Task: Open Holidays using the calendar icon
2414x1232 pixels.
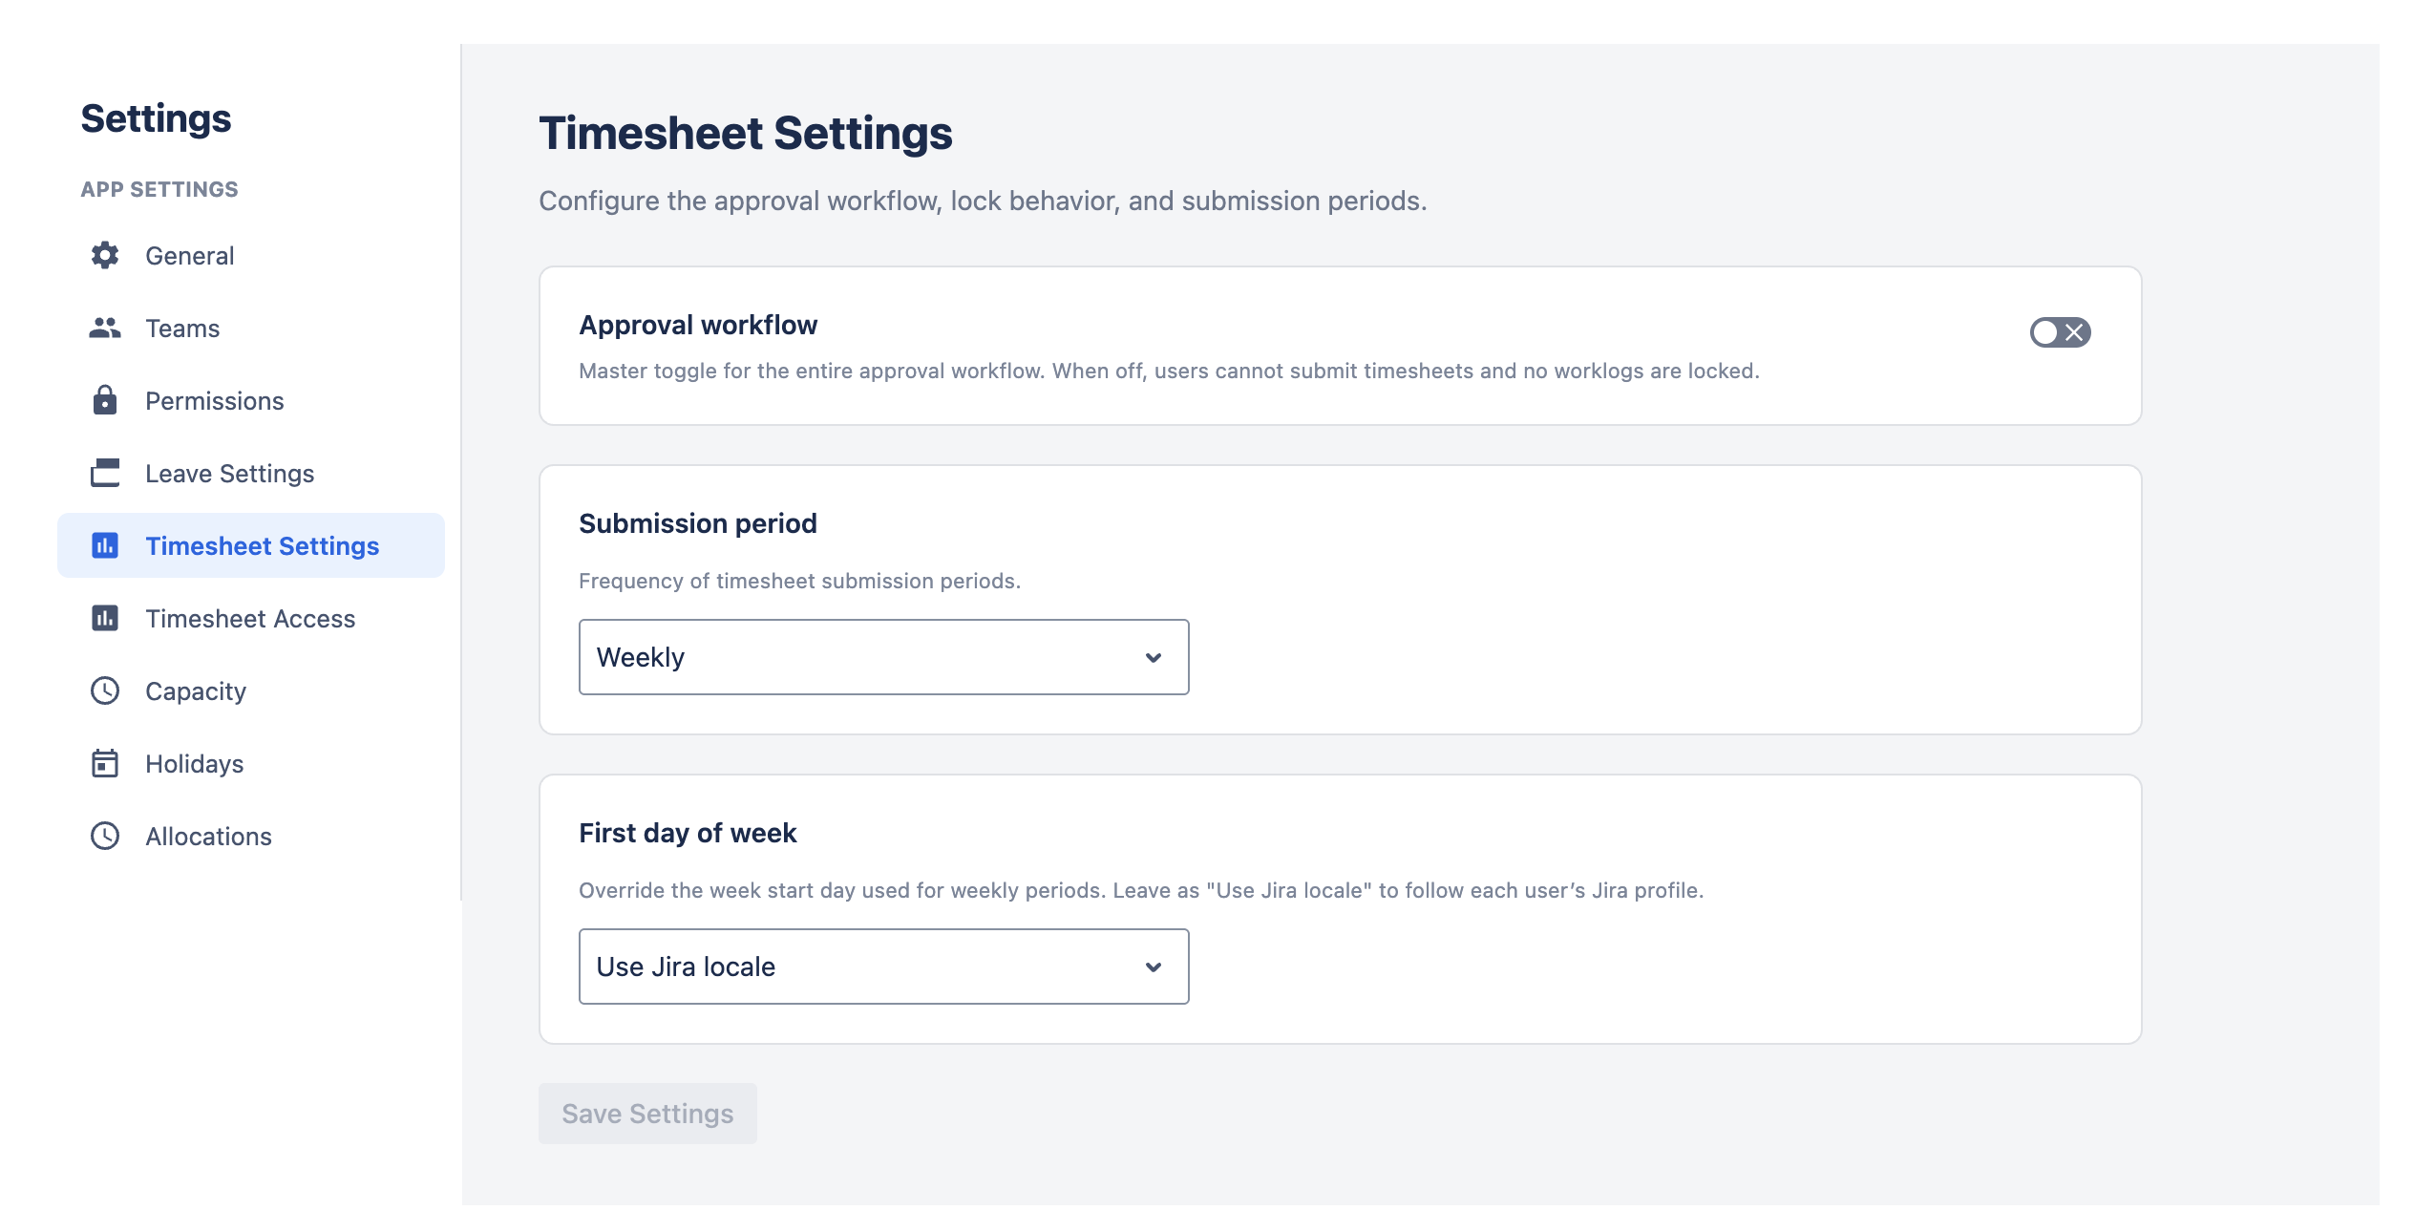Action: [105, 763]
